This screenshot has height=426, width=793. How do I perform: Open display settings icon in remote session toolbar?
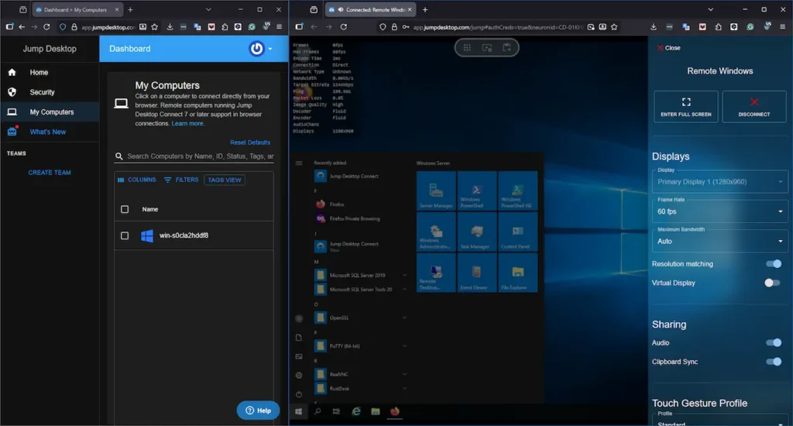[x=487, y=47]
